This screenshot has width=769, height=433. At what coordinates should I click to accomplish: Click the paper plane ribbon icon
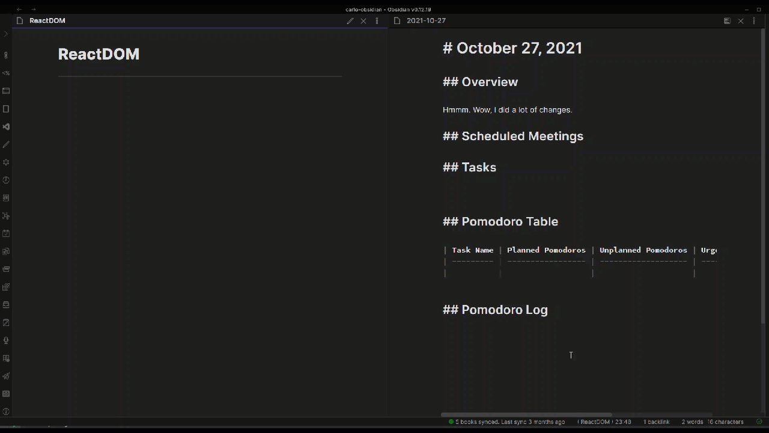pos(6,376)
